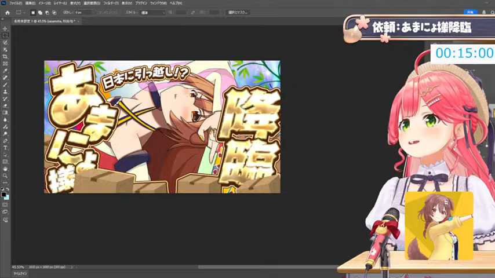The height and width of the screenshot is (278, 495).
Task: Open the ヘルプ(H) menu
Action: click(176, 3)
